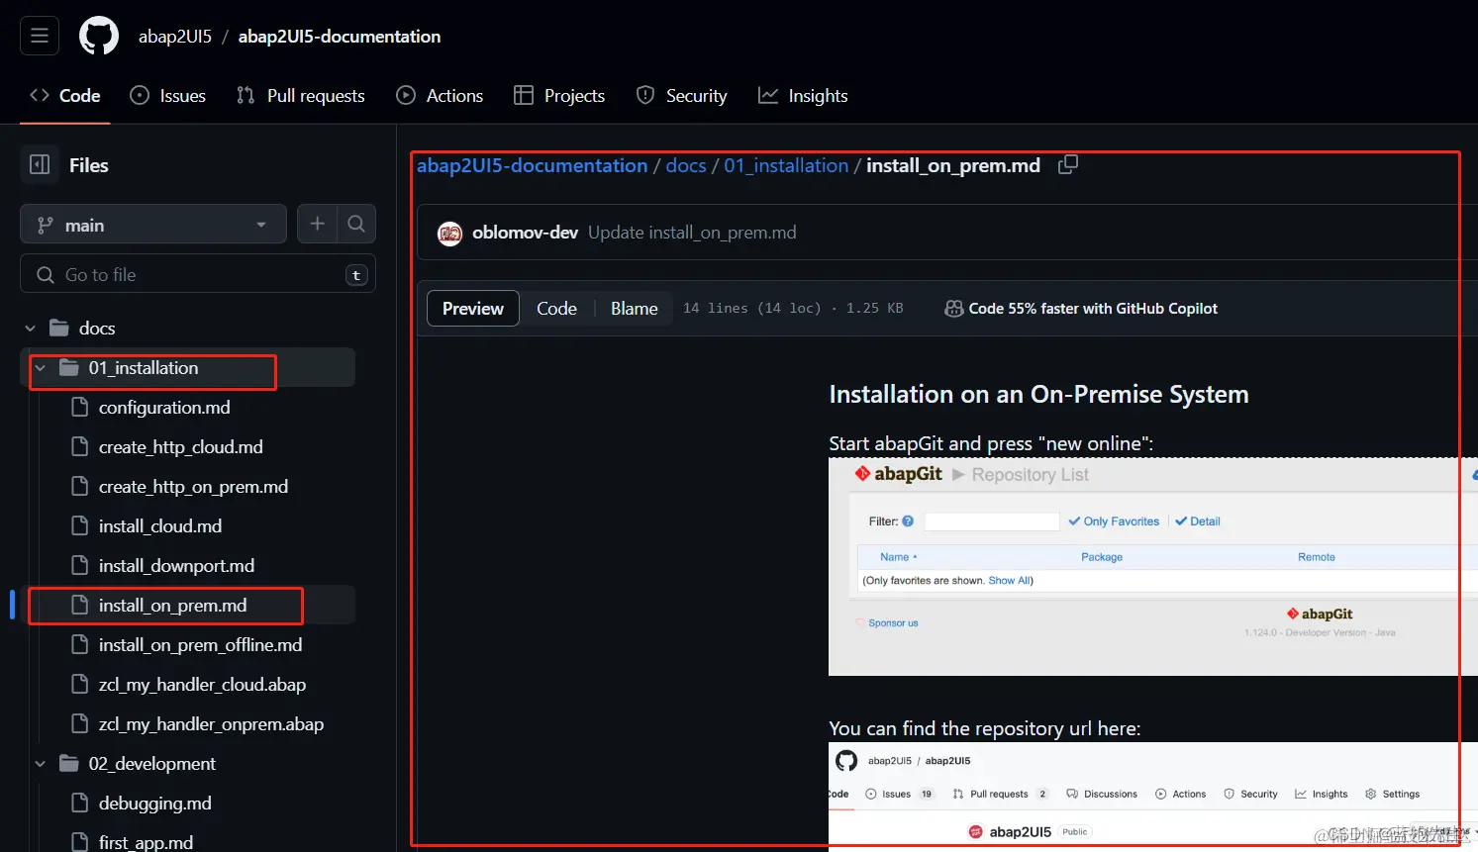Click the oblomov-dev avatar image
Viewport: 1478px width, 852px height.
point(450,234)
